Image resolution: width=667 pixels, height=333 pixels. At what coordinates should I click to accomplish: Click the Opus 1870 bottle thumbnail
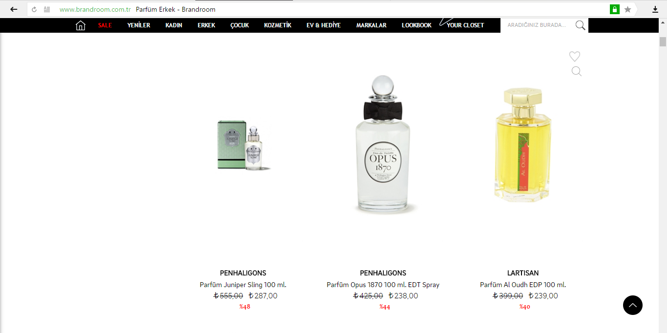[383, 145]
